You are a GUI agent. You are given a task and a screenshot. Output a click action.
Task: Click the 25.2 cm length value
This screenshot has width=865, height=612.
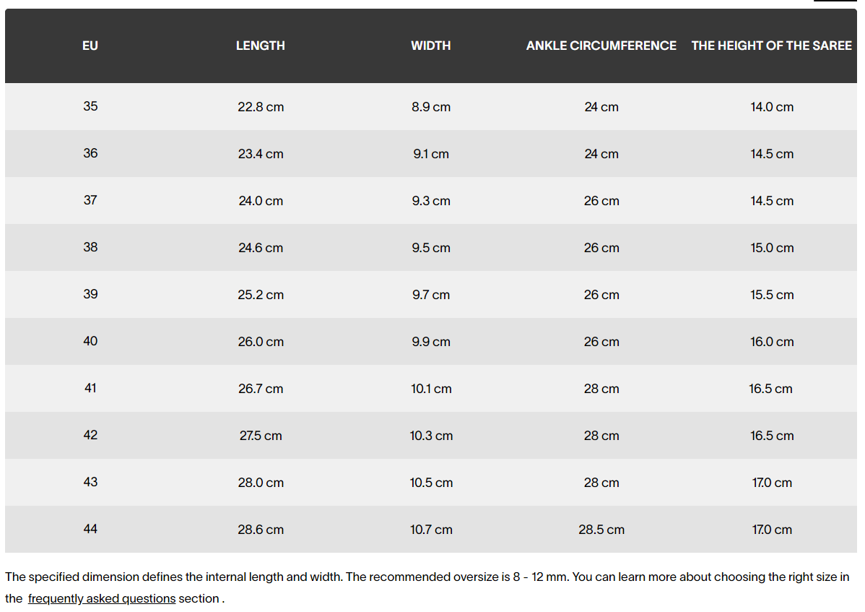click(261, 295)
